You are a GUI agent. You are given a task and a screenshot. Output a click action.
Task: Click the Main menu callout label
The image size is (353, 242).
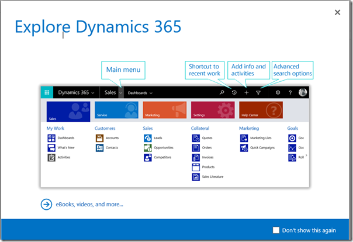click(x=123, y=70)
